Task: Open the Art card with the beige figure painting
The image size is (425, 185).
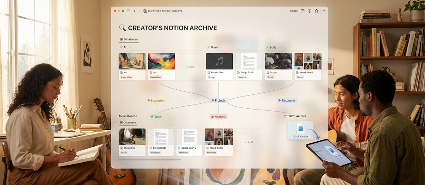Action: pyautogui.click(x=132, y=67)
